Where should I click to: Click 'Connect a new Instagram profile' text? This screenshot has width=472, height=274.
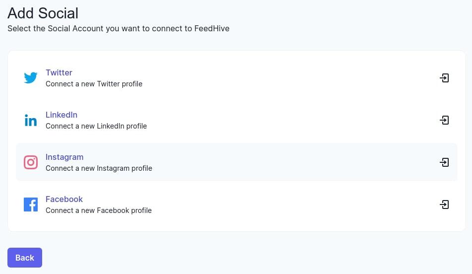tap(99, 168)
